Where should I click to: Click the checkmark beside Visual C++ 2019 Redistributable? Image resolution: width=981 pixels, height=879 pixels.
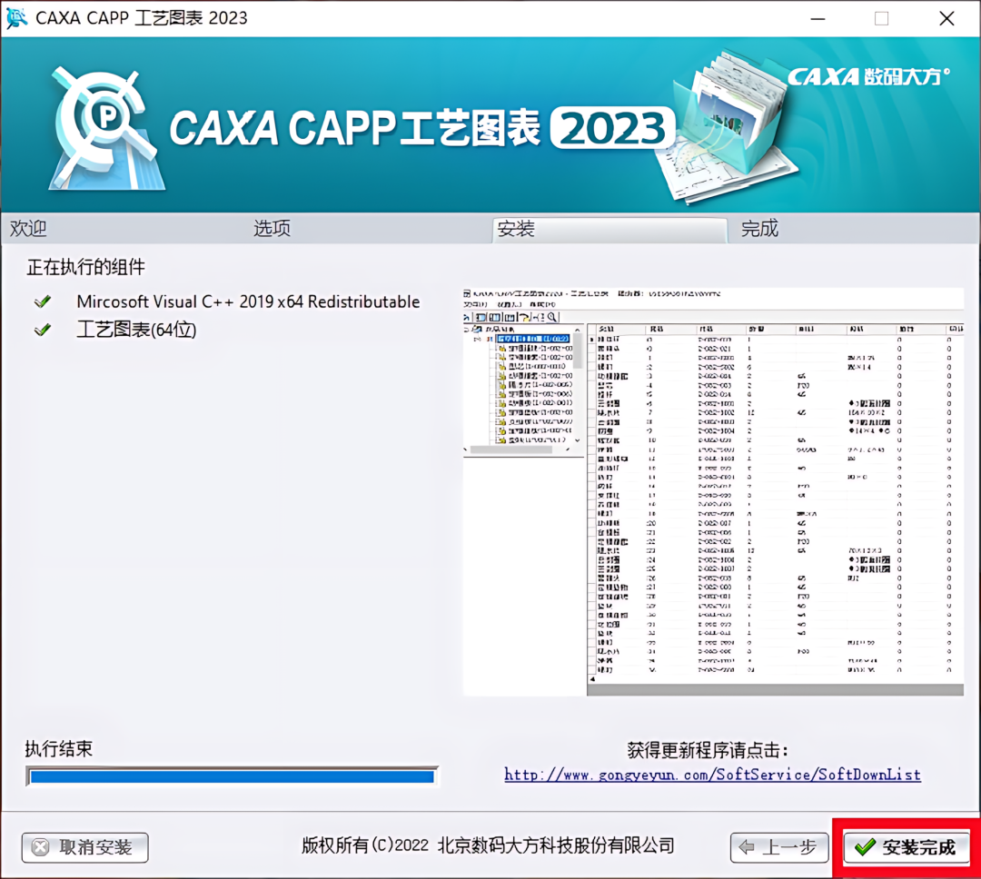(43, 302)
